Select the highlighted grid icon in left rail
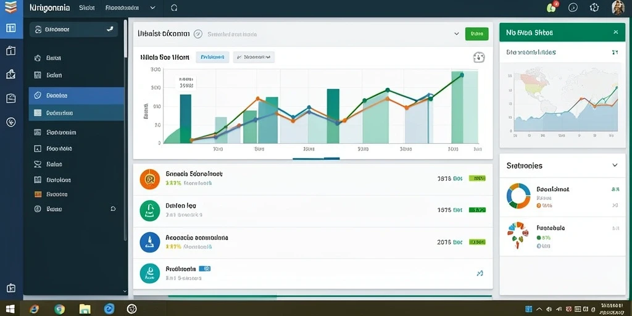Image resolution: width=632 pixels, height=316 pixels. [11, 28]
